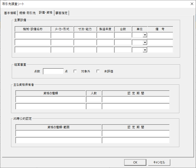The image size is (196, 168).
Task: Toggle the 未評価 checkbox
Action: pos(98,71)
